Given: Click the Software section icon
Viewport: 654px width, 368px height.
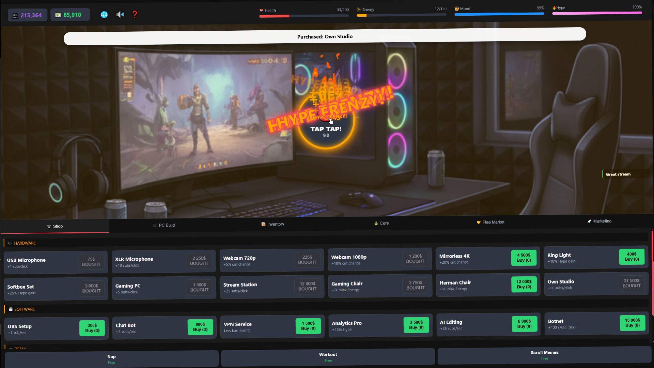Looking at the screenshot, I should point(11,309).
